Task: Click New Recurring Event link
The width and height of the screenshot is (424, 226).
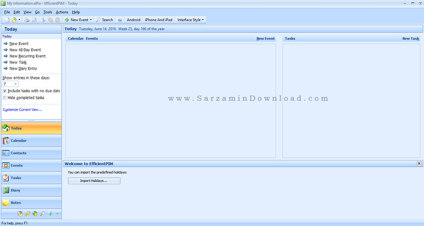Action: coord(28,56)
